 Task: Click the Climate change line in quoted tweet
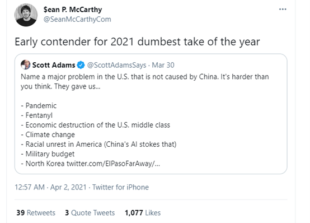pos(48,134)
